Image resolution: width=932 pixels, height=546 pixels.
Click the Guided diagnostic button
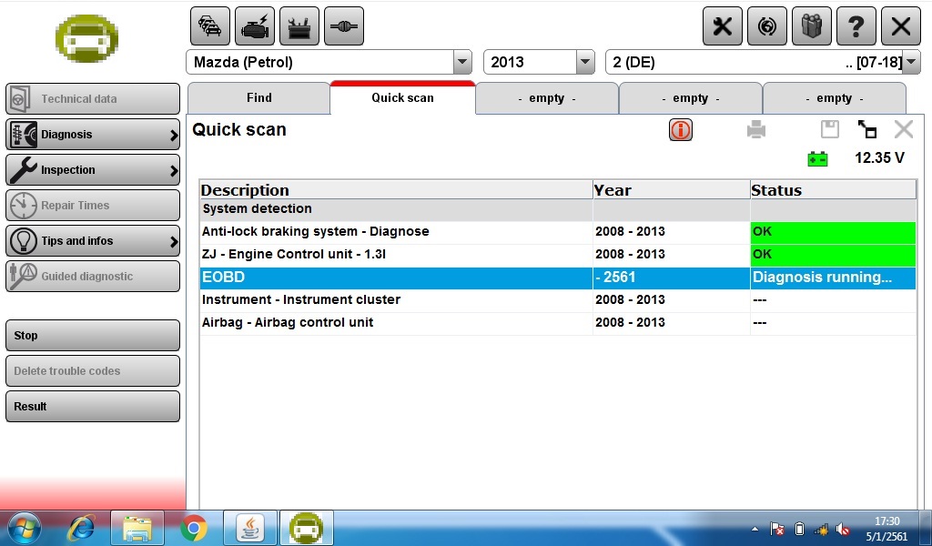tap(93, 277)
